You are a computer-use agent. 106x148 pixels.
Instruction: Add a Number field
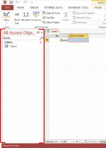click(x=26, y=17)
